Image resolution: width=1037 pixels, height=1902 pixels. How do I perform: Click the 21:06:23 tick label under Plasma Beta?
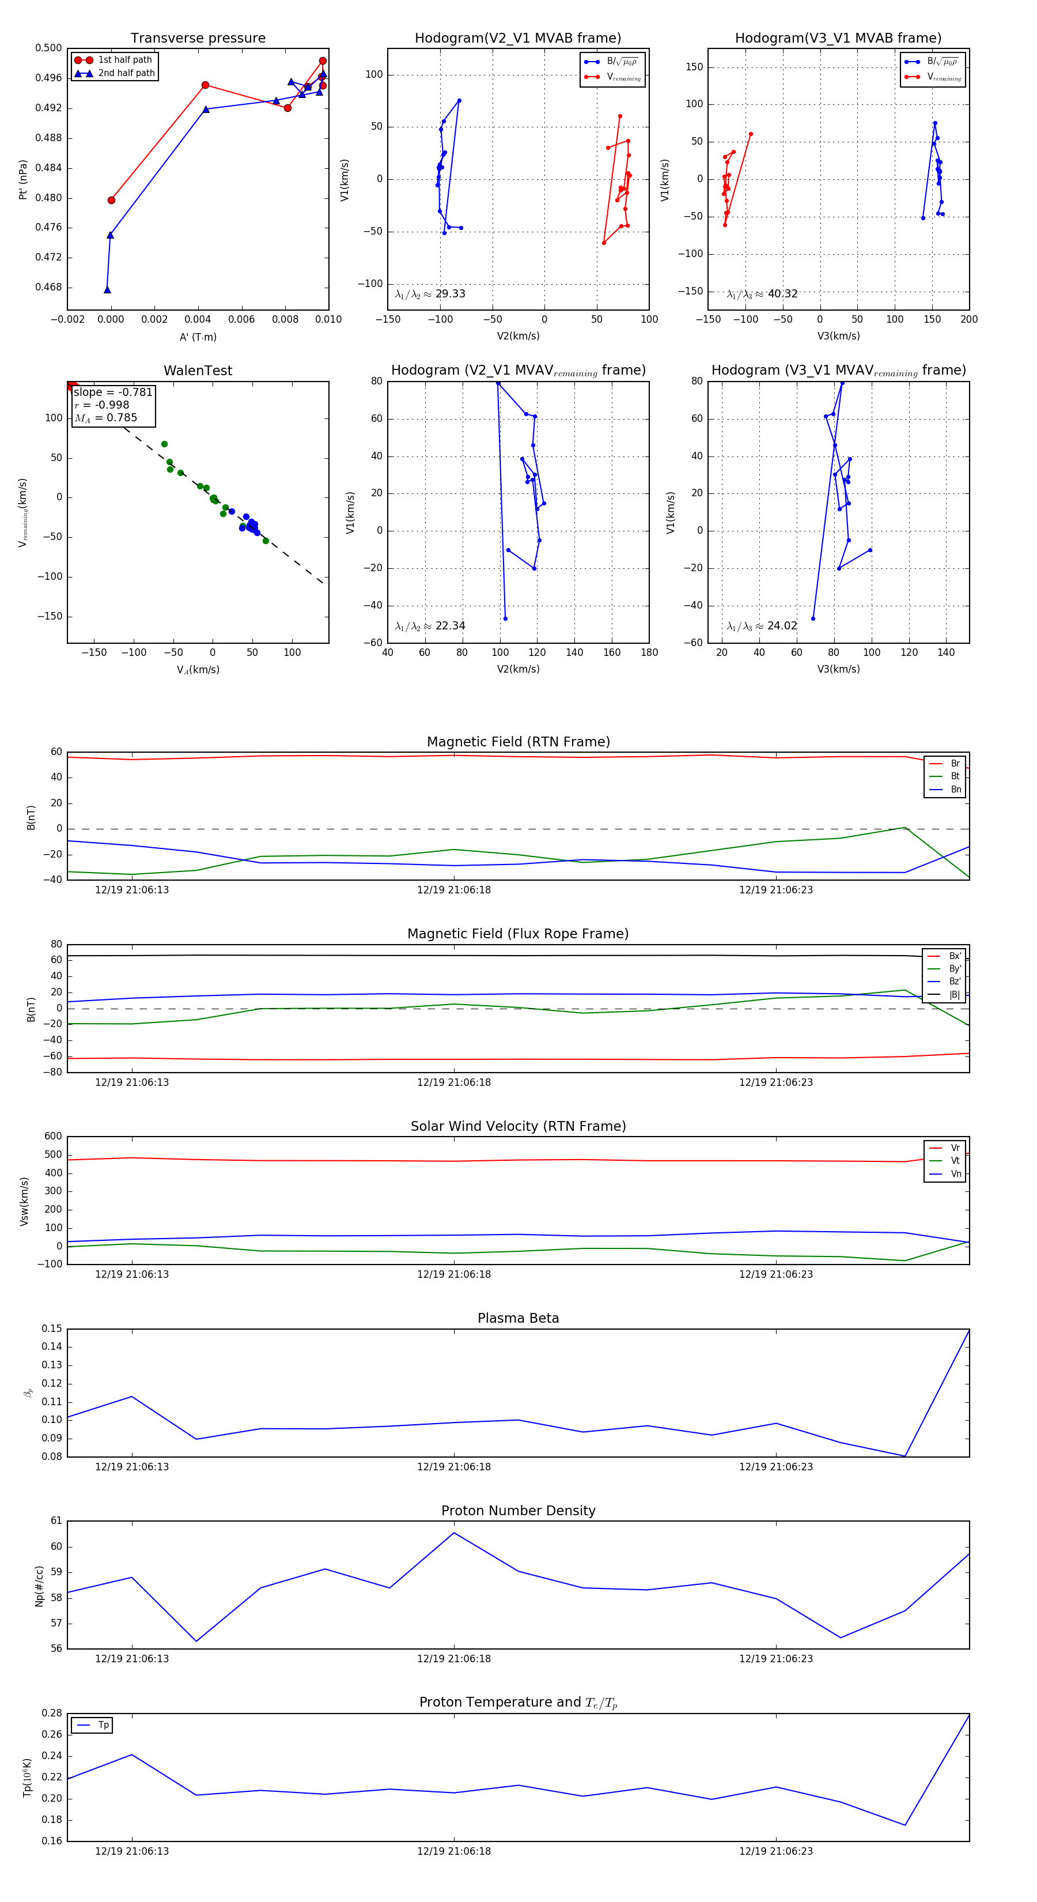coord(775,1466)
